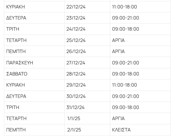
Task: Select the 23/12/24 date cell
Action: (x=76, y=18)
